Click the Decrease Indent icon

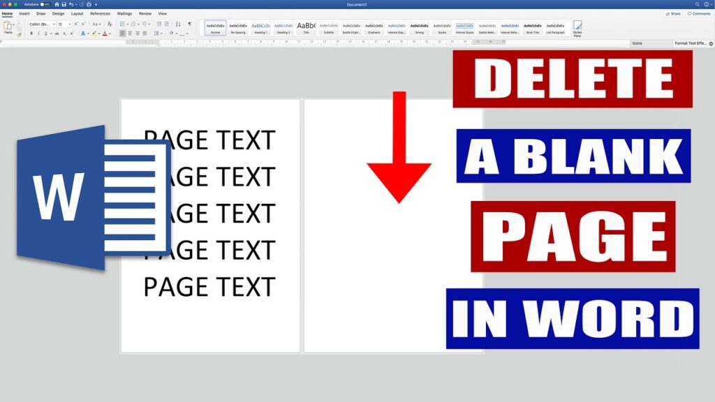(159, 24)
